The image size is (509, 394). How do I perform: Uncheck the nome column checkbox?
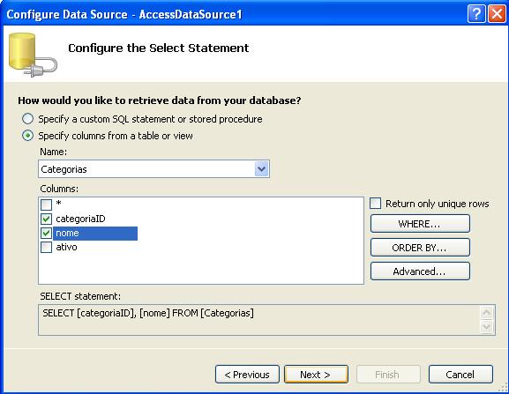tap(46, 233)
